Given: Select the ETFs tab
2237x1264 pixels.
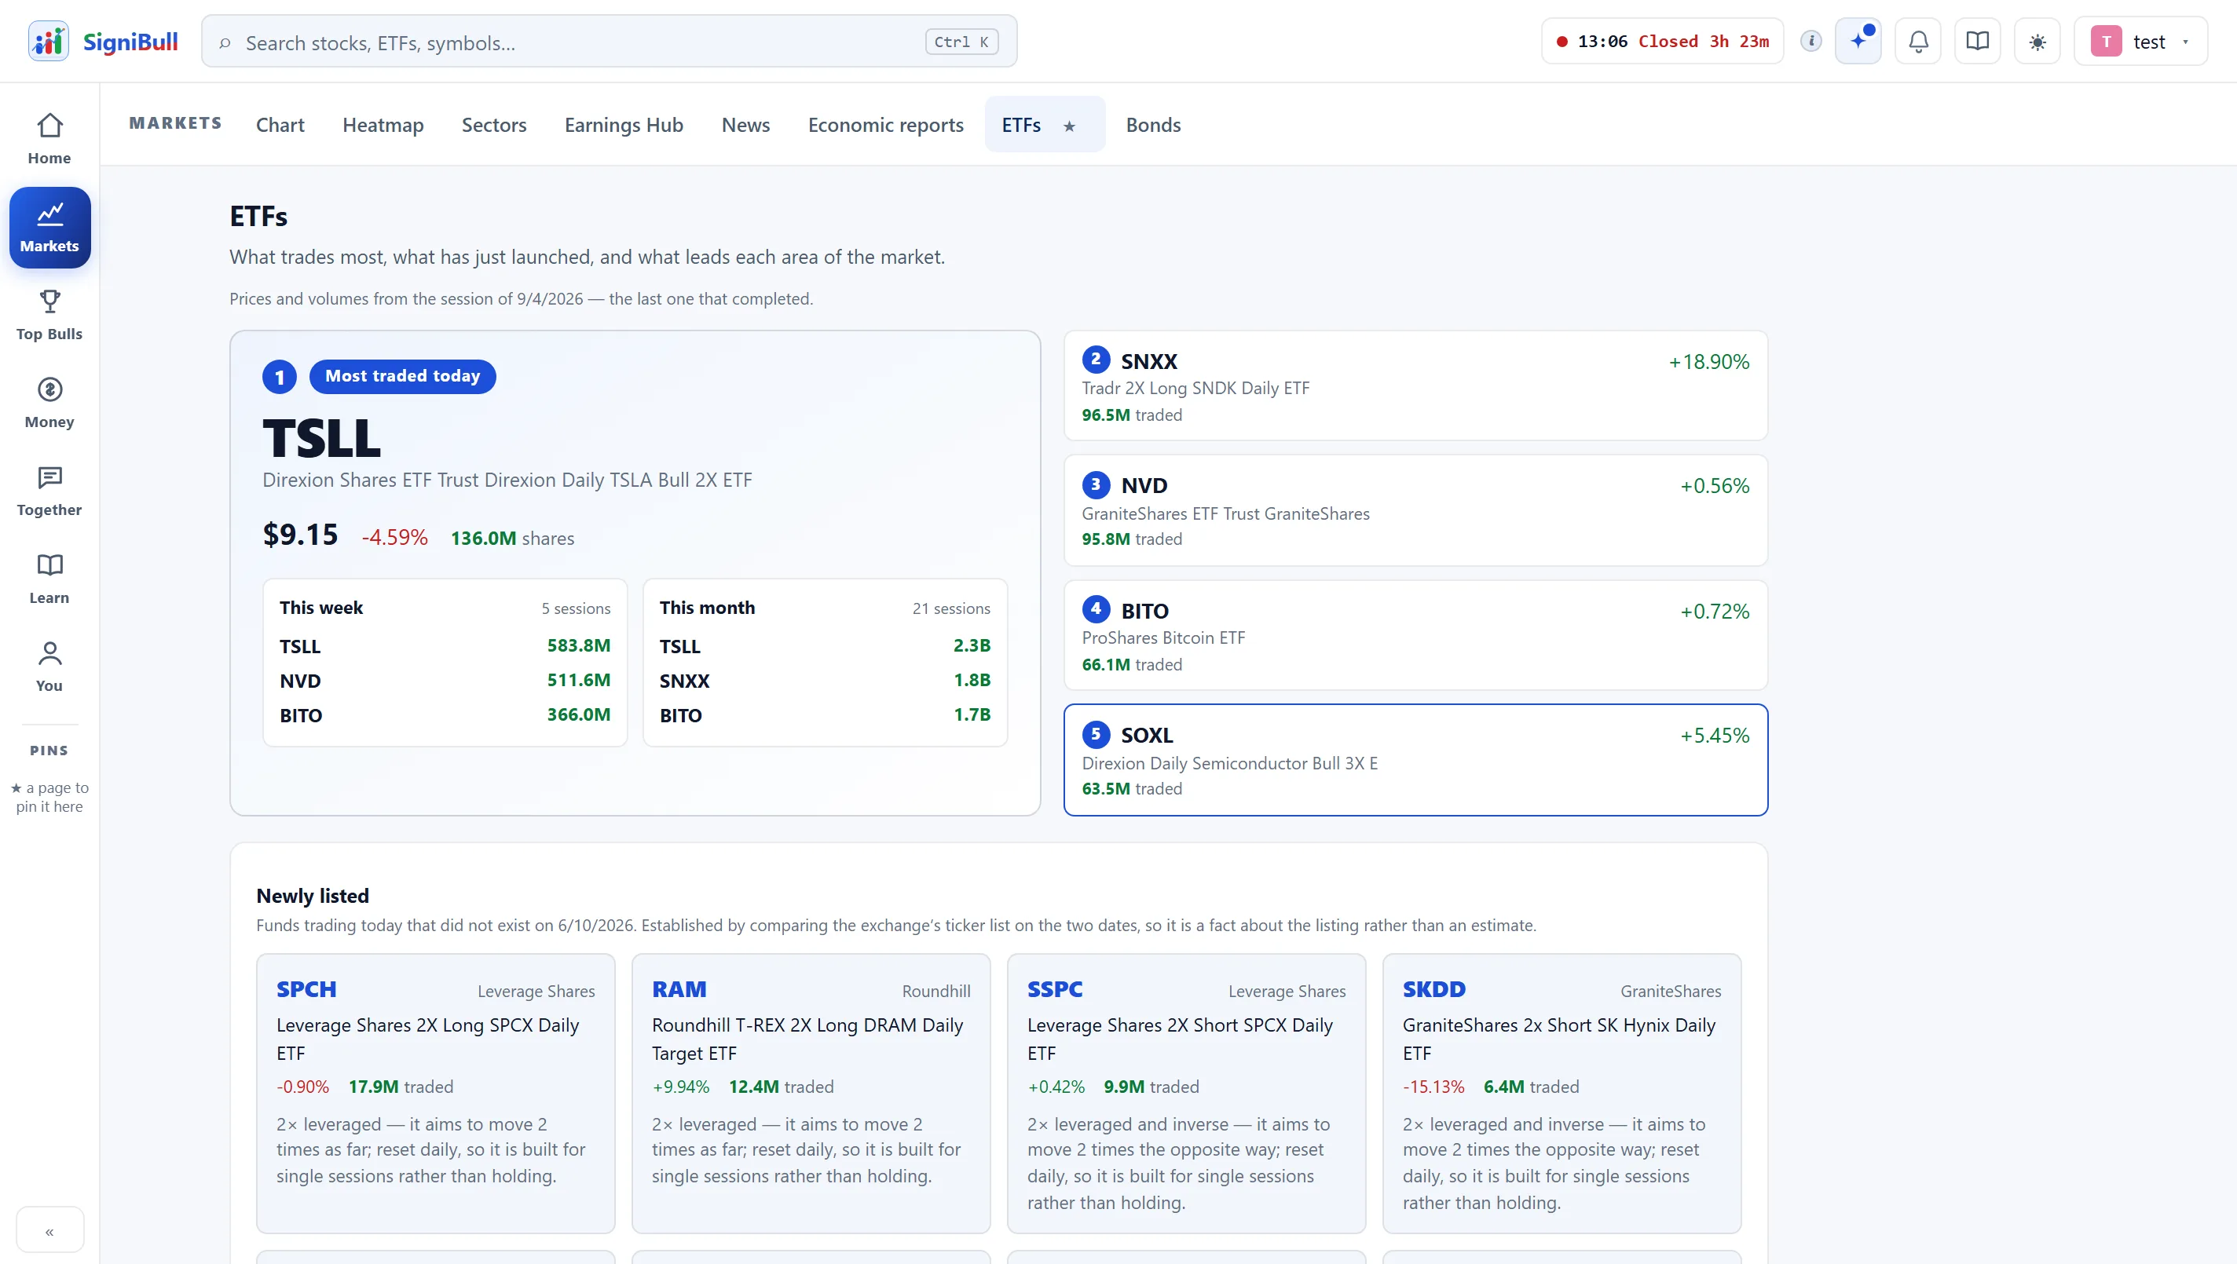Looking at the screenshot, I should point(1021,124).
